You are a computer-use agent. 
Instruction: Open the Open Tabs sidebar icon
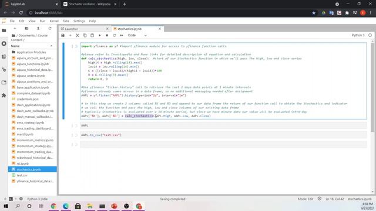pos(4,83)
